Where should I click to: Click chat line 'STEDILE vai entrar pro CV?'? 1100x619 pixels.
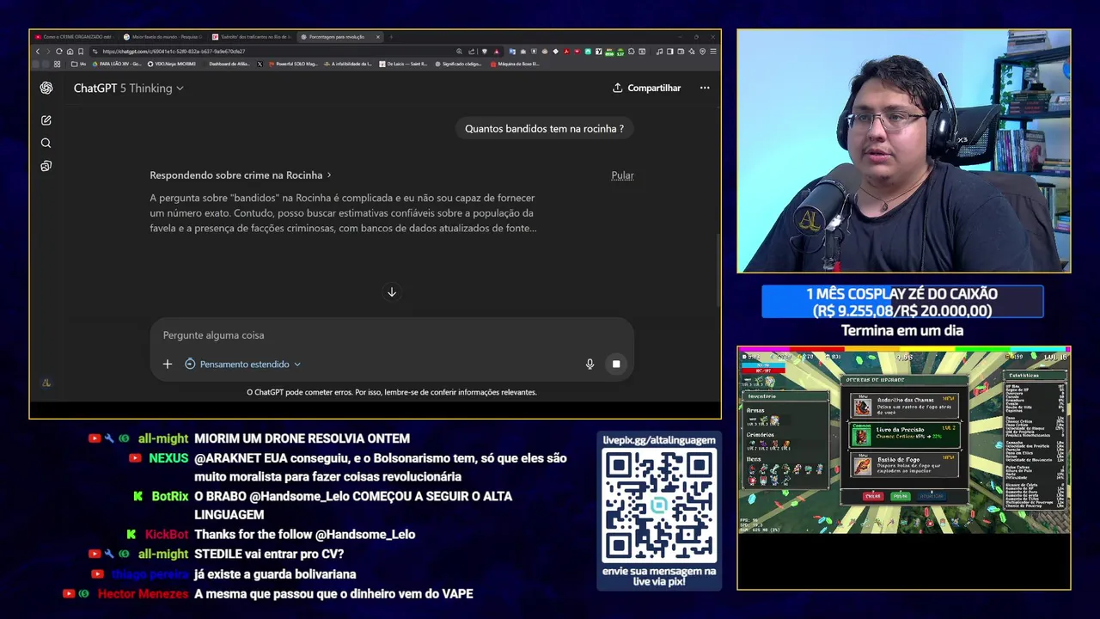pos(269,554)
